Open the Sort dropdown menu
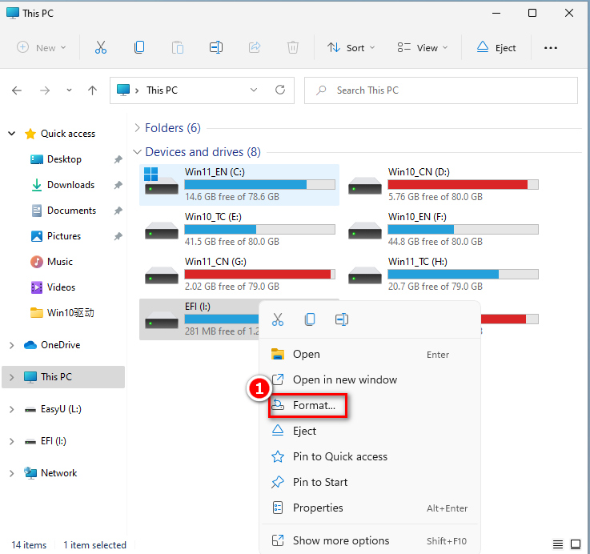 tap(351, 48)
